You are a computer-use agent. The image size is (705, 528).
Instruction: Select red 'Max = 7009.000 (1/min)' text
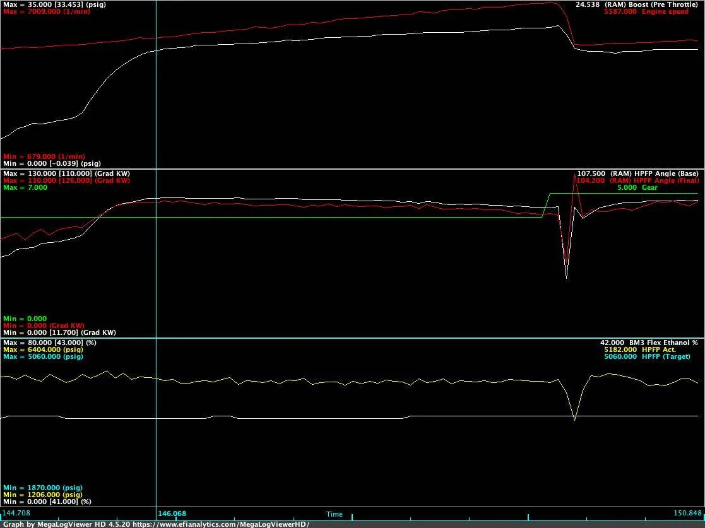coord(46,12)
